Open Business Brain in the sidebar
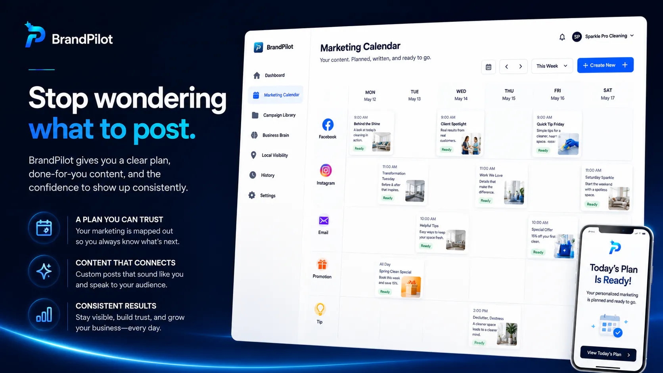 pos(270,135)
